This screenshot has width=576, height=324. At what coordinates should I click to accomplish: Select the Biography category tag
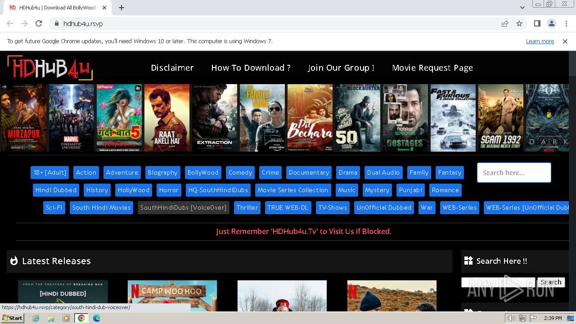162,172
